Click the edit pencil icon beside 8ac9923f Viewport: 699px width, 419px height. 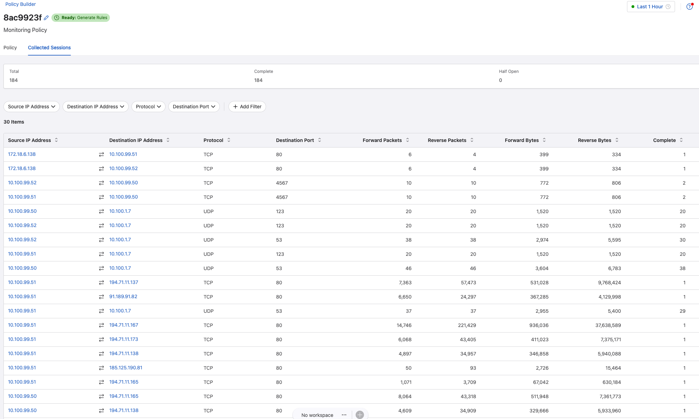tap(46, 18)
